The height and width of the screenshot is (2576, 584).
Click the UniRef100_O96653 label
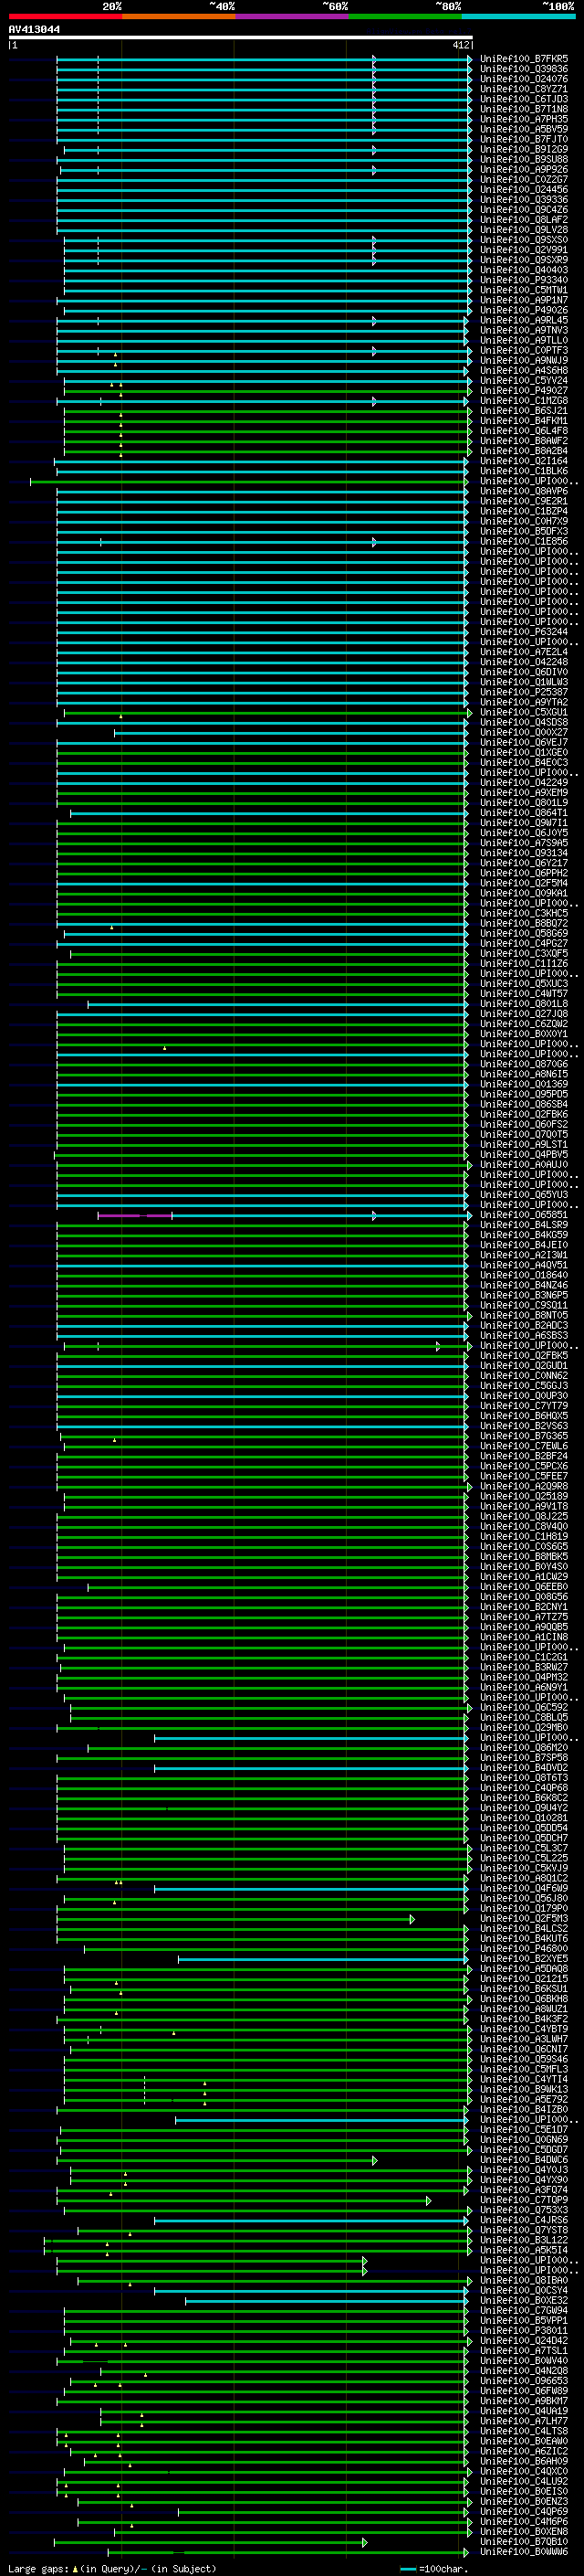pyautogui.click(x=524, y=2381)
